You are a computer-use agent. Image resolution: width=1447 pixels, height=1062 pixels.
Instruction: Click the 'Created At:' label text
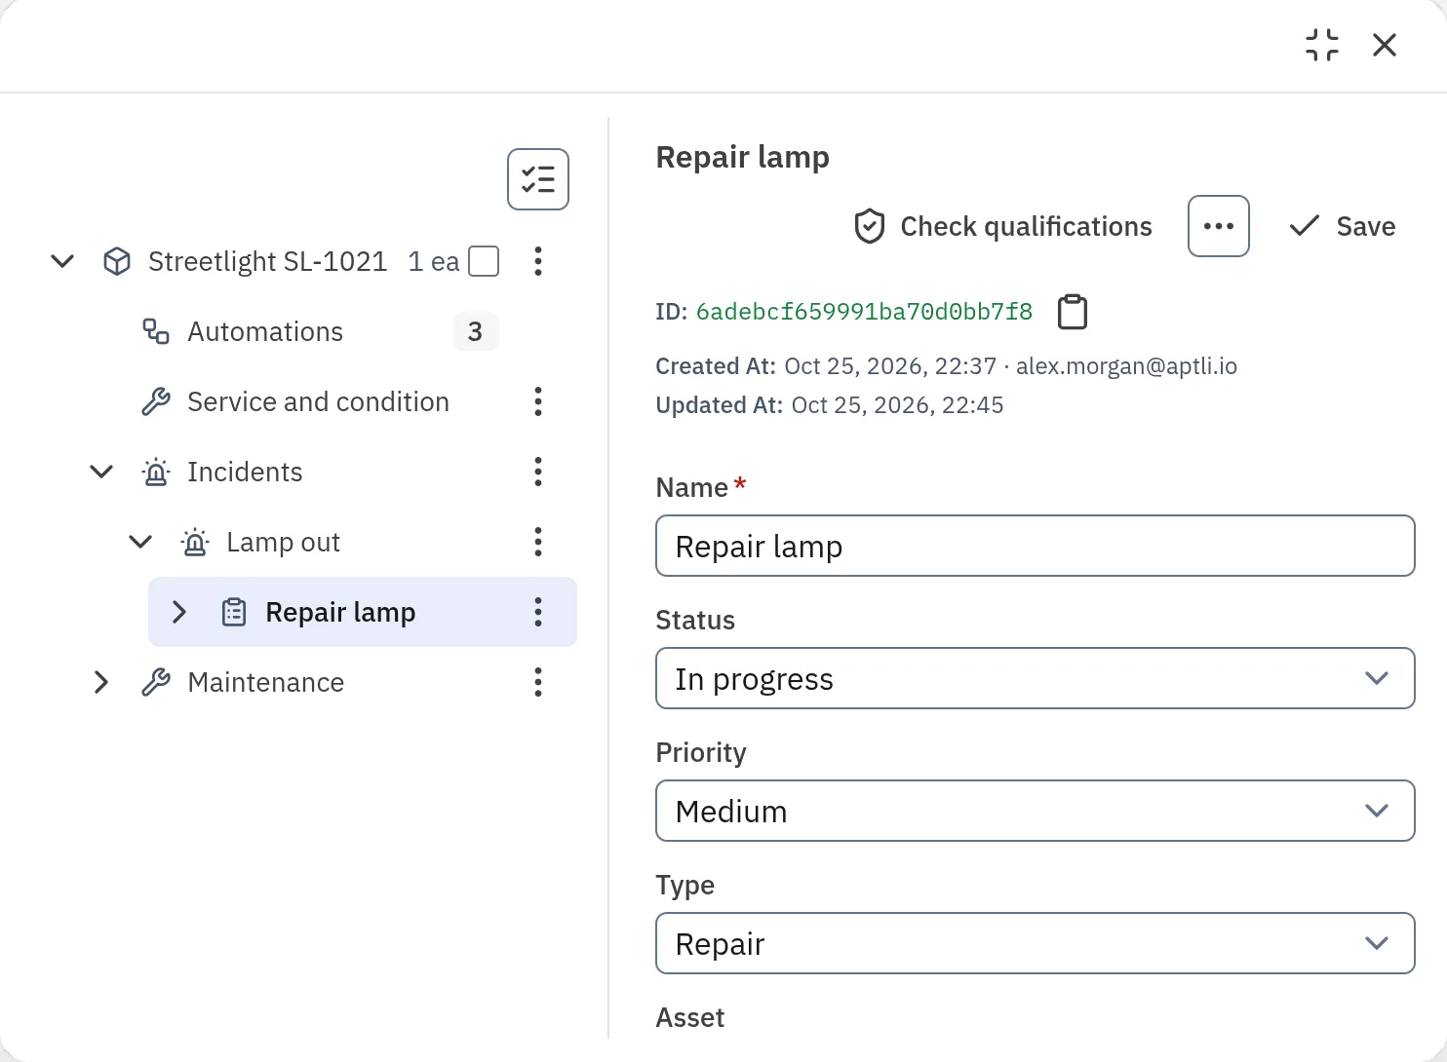click(x=716, y=366)
